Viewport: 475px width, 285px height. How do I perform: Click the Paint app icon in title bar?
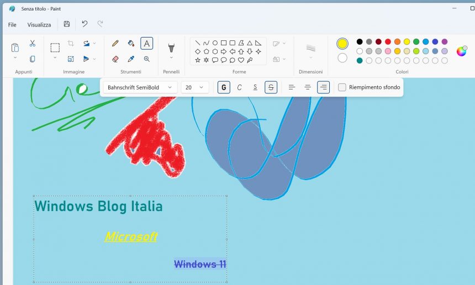point(12,8)
